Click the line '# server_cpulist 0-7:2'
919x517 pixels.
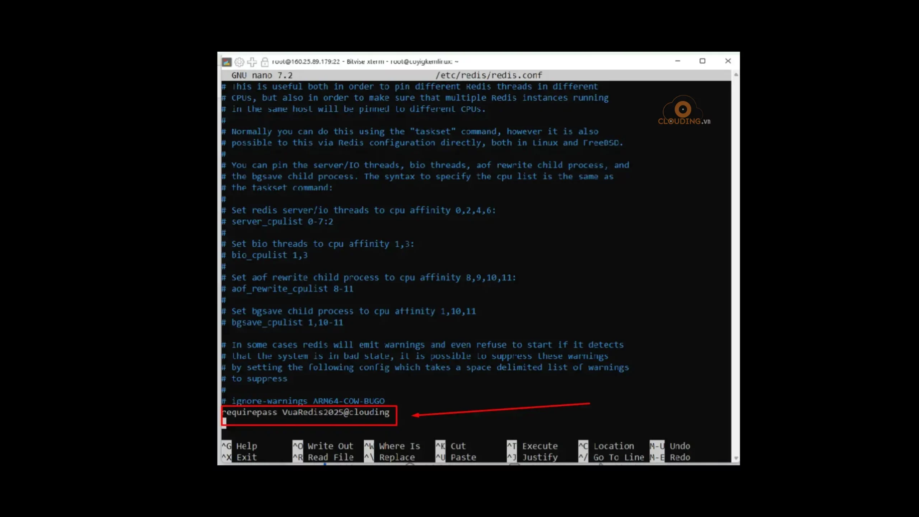point(277,222)
